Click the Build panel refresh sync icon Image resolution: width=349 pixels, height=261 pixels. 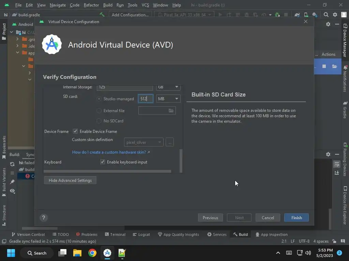pyautogui.click(x=12, y=164)
